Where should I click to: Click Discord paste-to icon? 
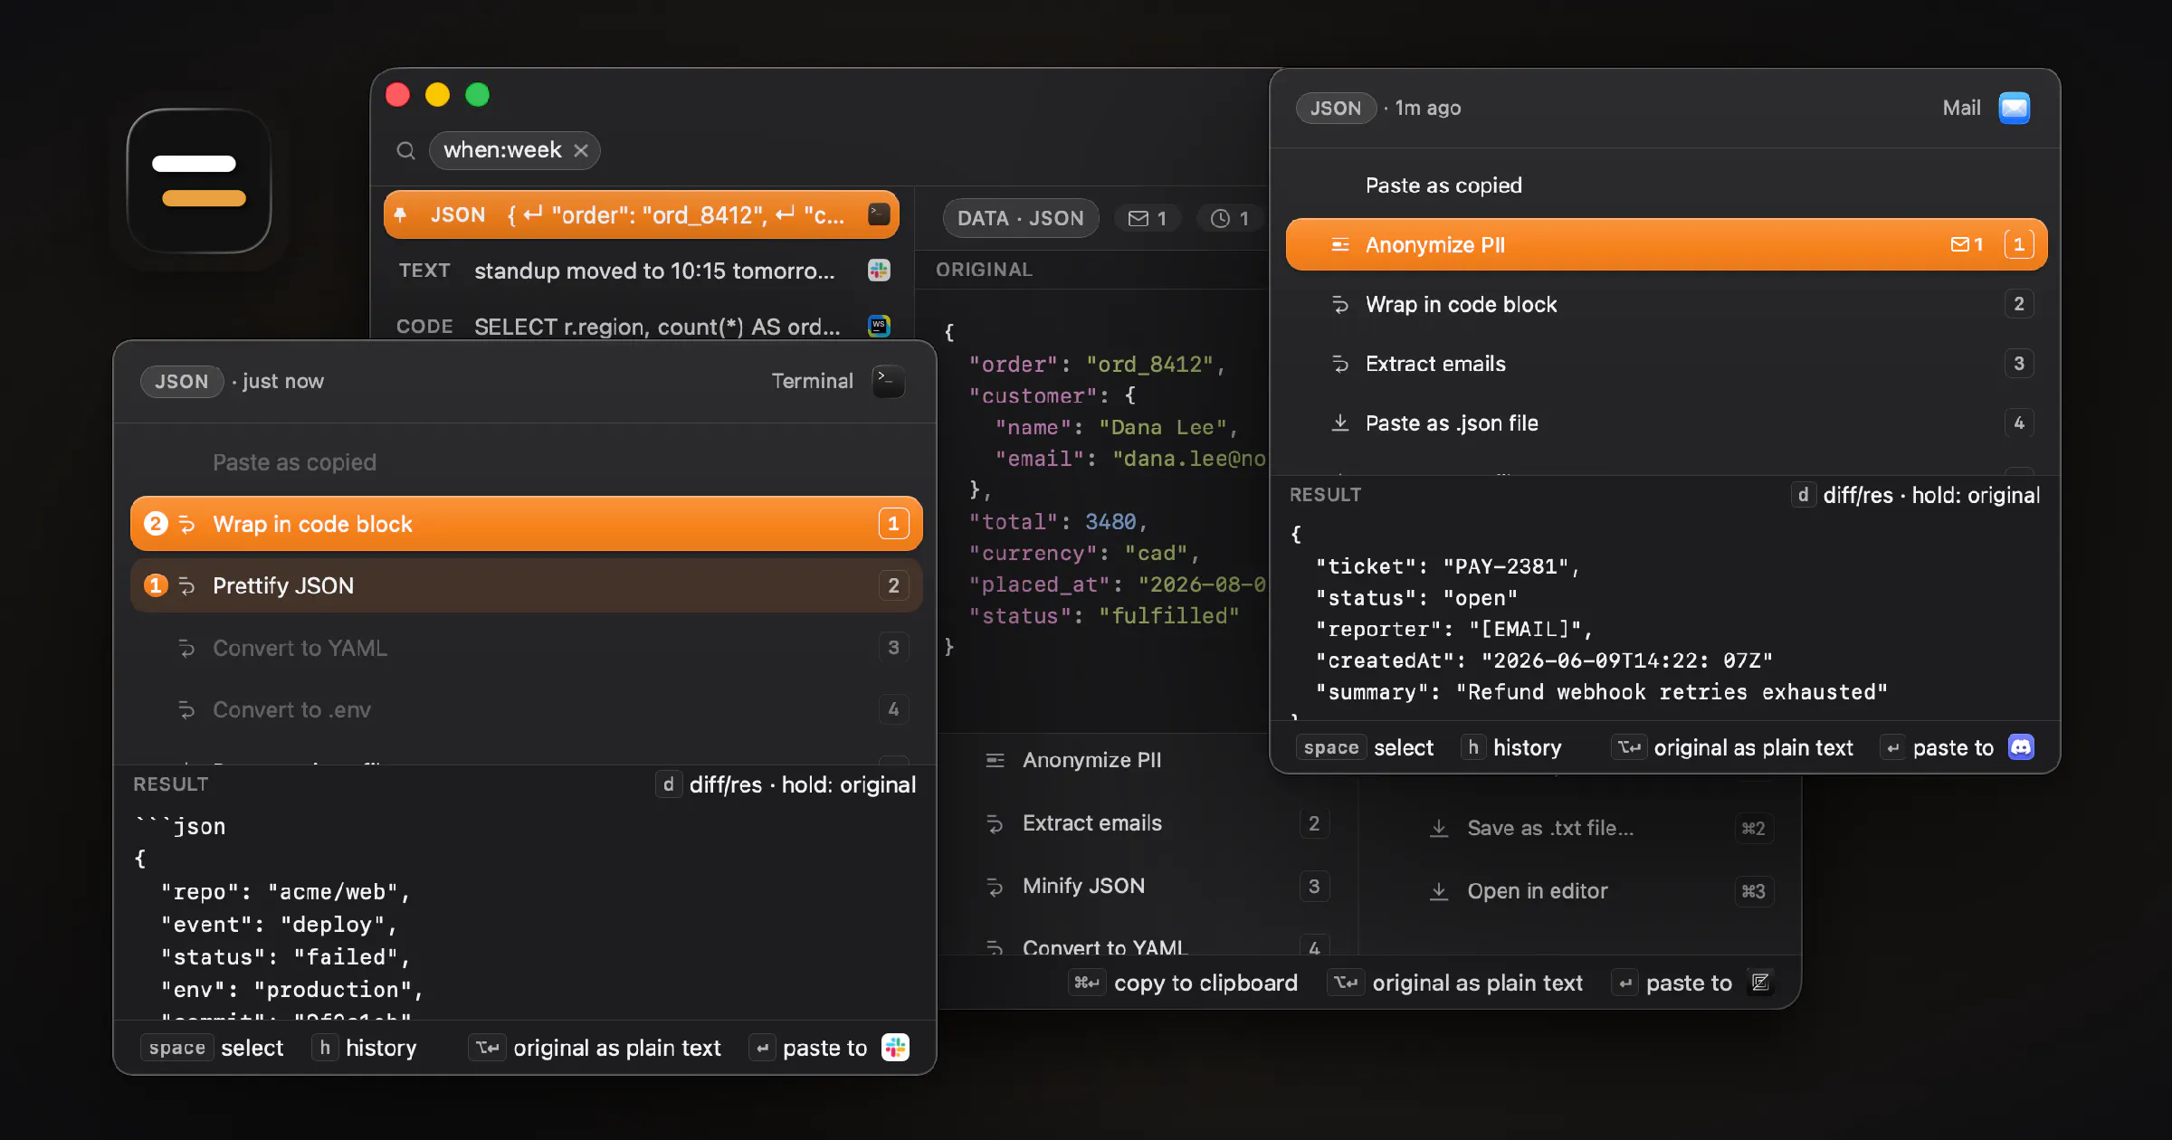(2021, 746)
